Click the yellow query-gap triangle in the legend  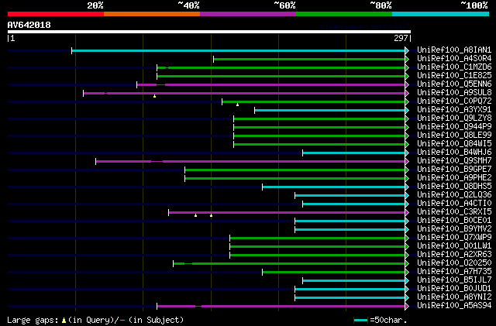coord(64,321)
